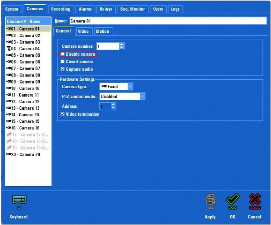Click the camera icon beside 03 - Camera 03
271x225 pixels.
point(8,42)
